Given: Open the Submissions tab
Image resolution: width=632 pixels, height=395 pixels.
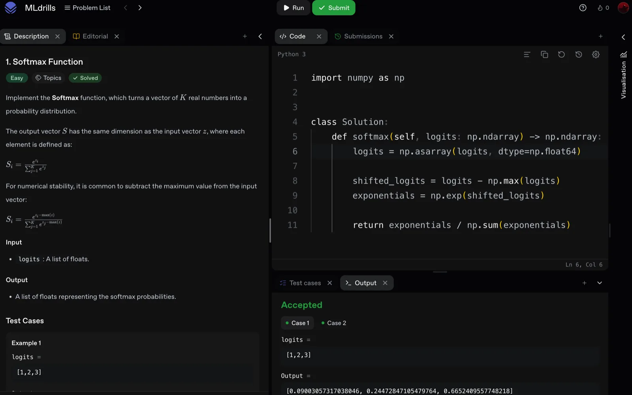Looking at the screenshot, I should (359, 36).
